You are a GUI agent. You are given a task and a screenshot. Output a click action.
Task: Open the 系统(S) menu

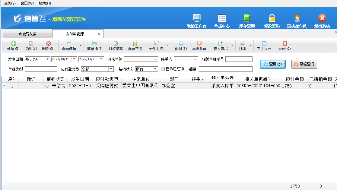click(x=10, y=3)
